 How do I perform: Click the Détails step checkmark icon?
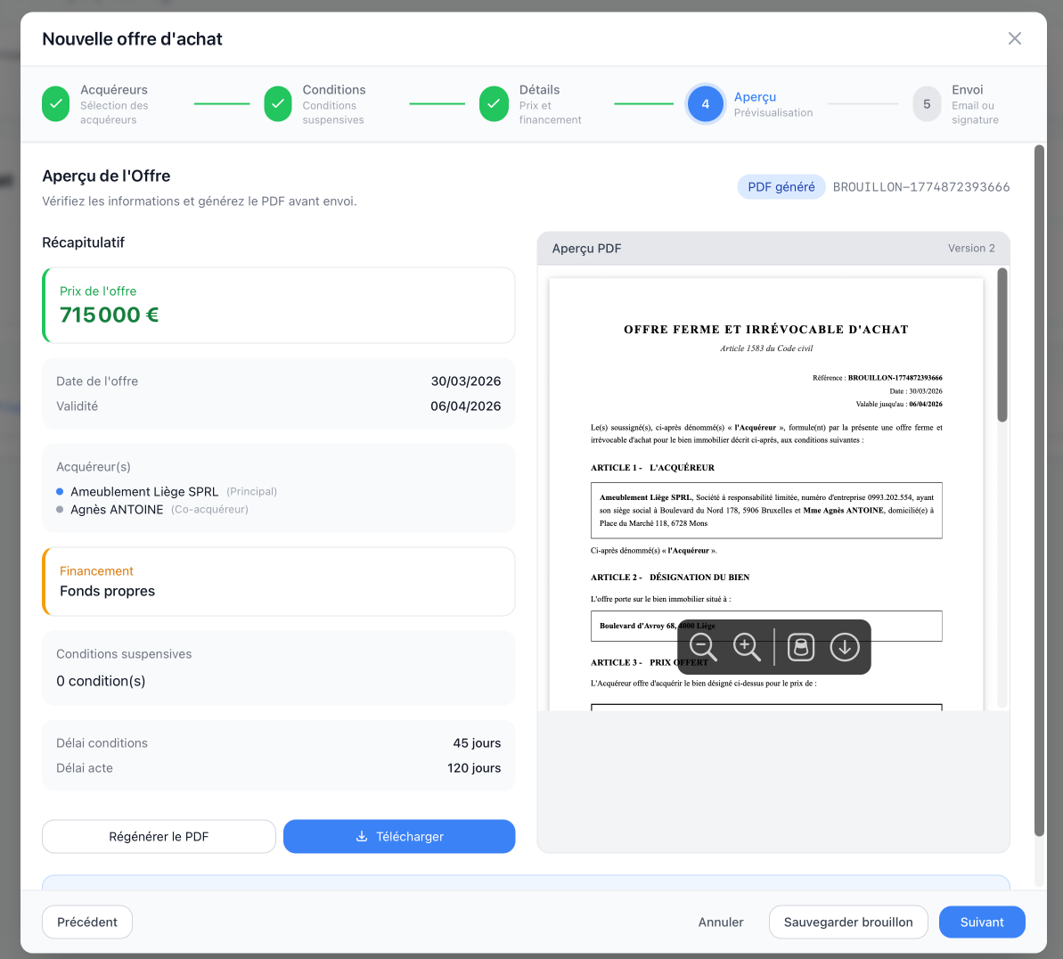(494, 103)
